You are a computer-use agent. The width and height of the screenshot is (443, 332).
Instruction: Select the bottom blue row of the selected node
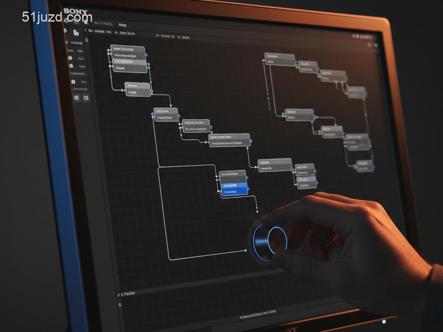coord(234,192)
